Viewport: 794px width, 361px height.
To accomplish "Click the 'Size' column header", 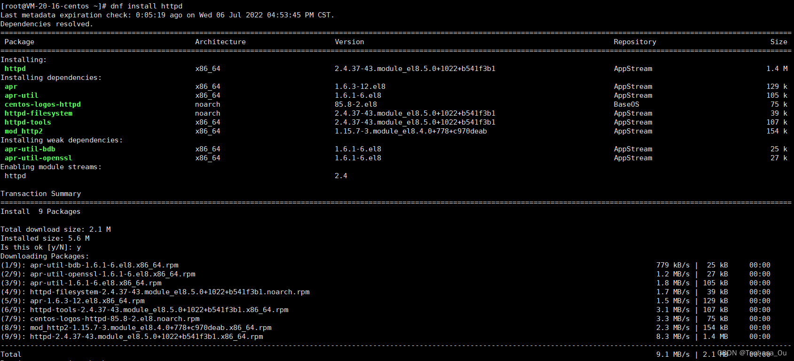I will (779, 42).
